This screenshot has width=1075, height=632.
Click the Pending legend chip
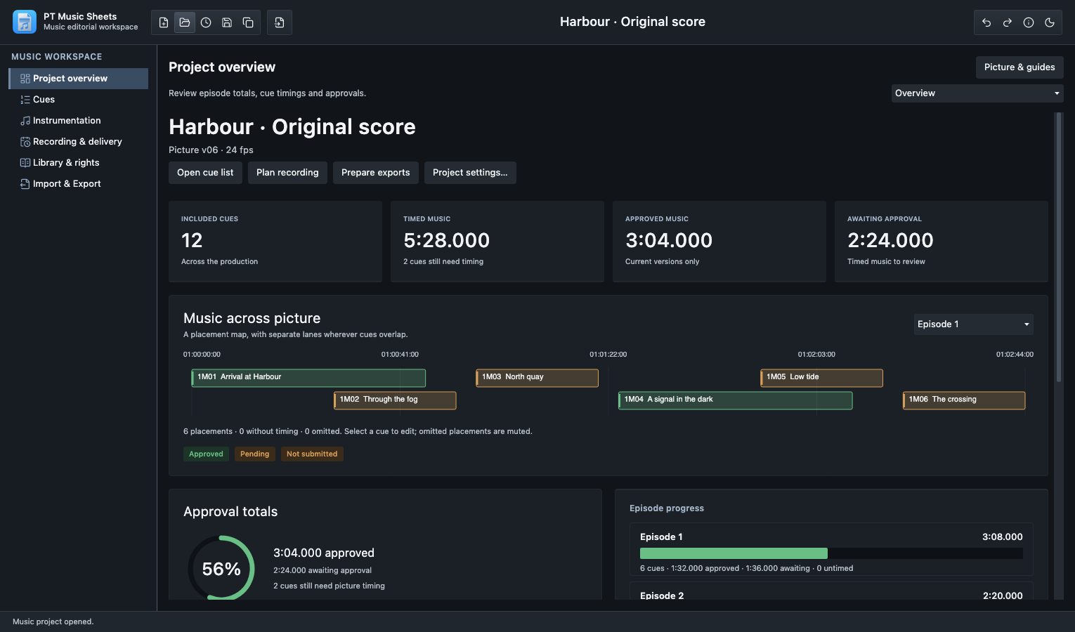pos(254,454)
